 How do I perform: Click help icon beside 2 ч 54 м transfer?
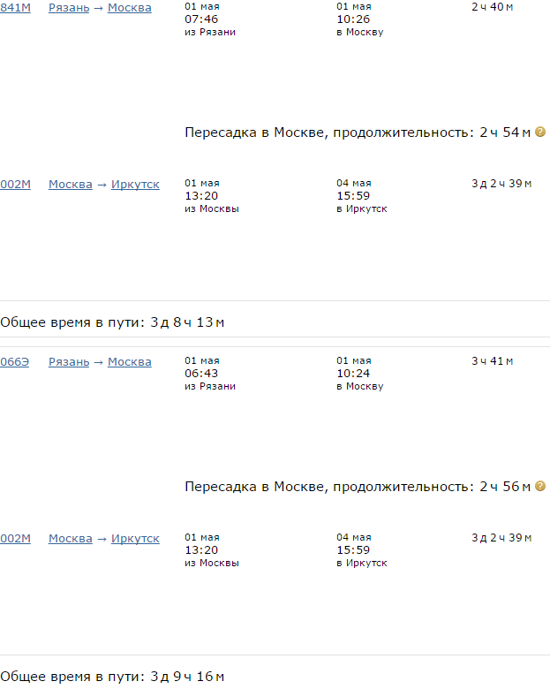(540, 132)
